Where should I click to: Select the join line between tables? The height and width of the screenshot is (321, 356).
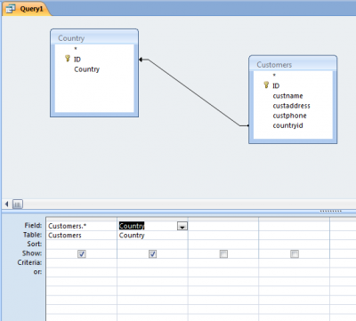point(194,92)
